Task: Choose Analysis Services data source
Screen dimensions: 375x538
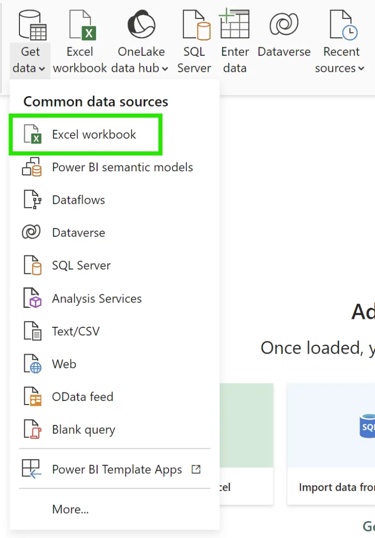Action: (x=114, y=298)
